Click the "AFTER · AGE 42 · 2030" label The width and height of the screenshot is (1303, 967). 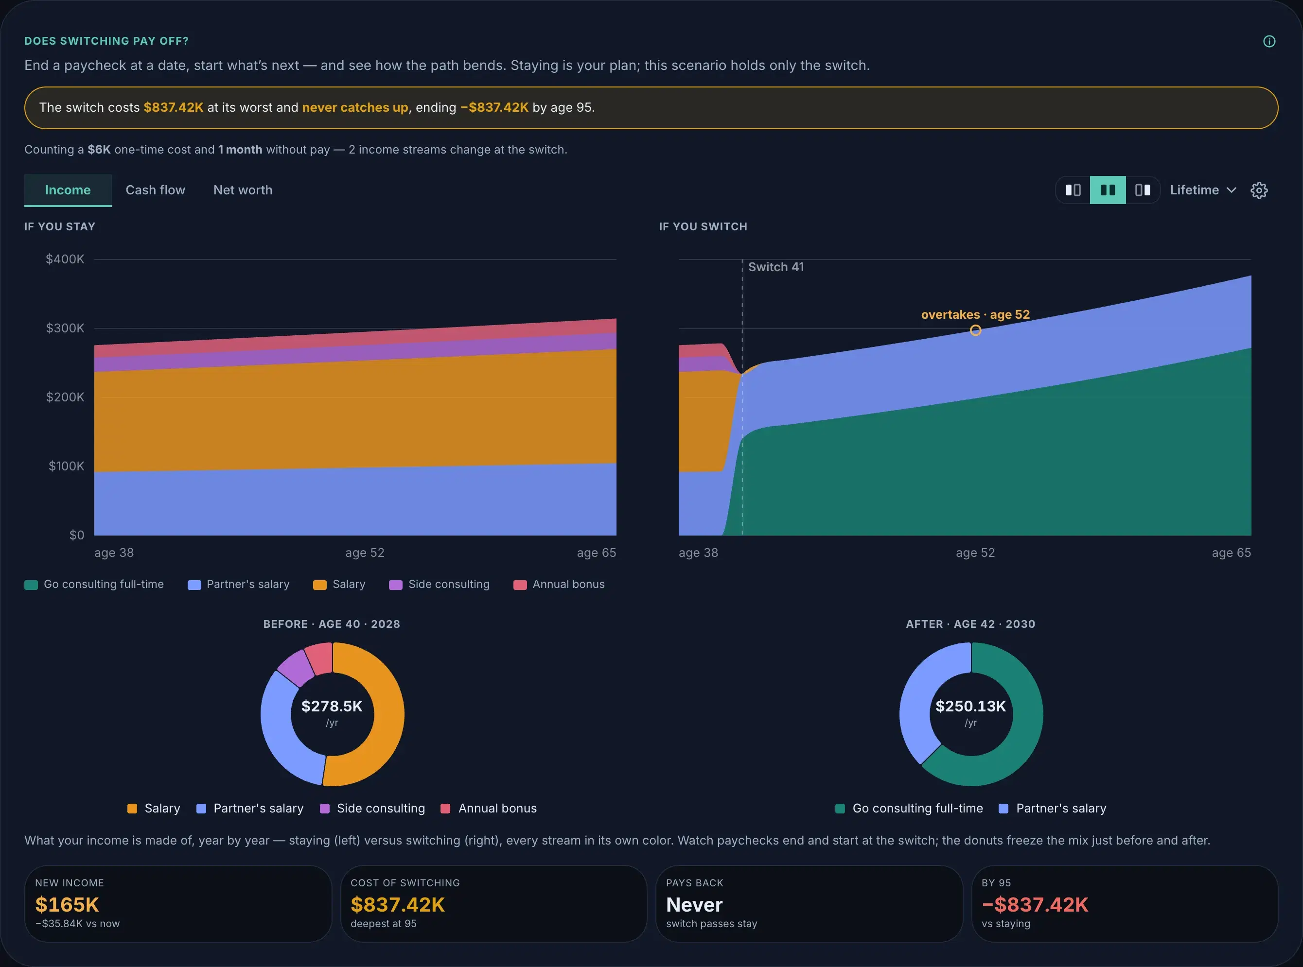(x=971, y=624)
